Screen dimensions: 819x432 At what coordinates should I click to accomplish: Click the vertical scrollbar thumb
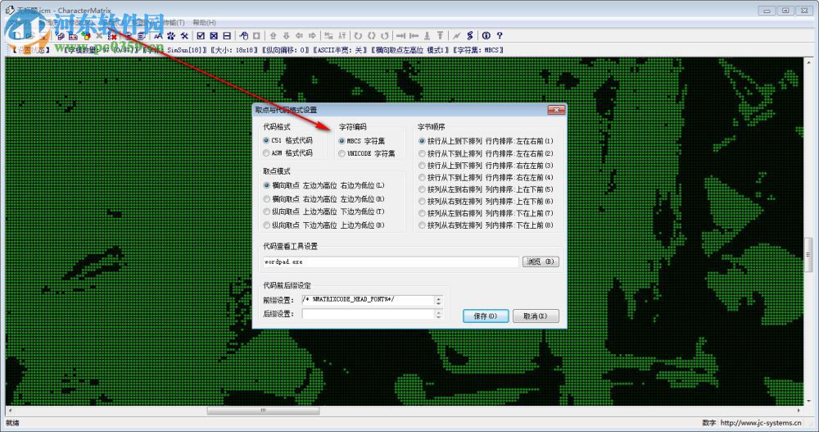(x=808, y=253)
